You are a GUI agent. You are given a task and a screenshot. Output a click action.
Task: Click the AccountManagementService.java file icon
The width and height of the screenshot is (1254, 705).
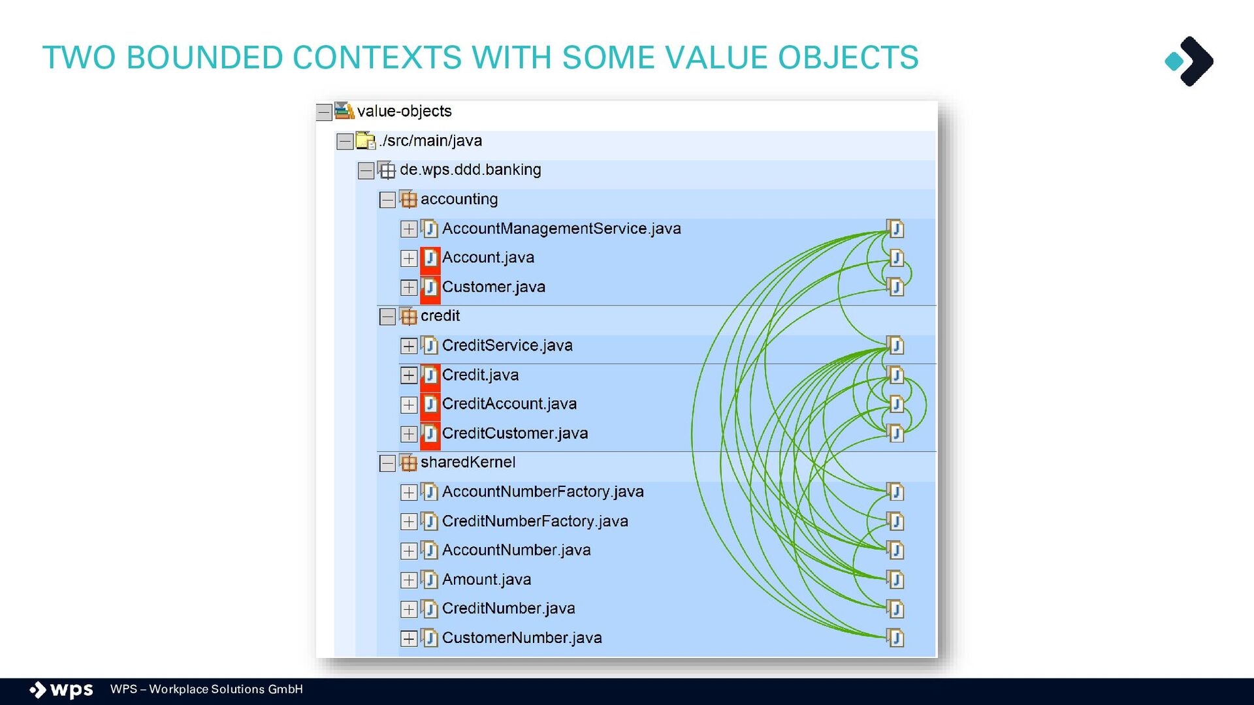(430, 228)
